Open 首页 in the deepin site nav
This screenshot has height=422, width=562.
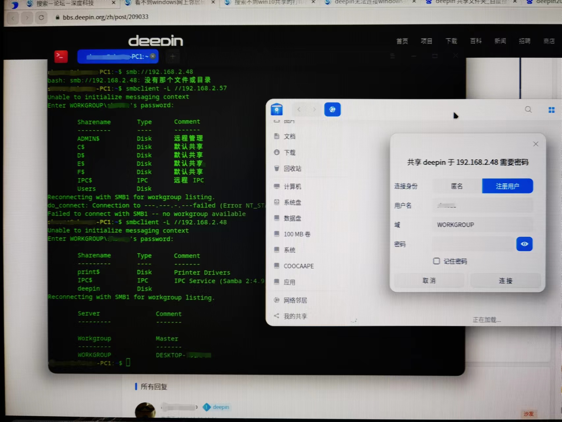coord(402,41)
